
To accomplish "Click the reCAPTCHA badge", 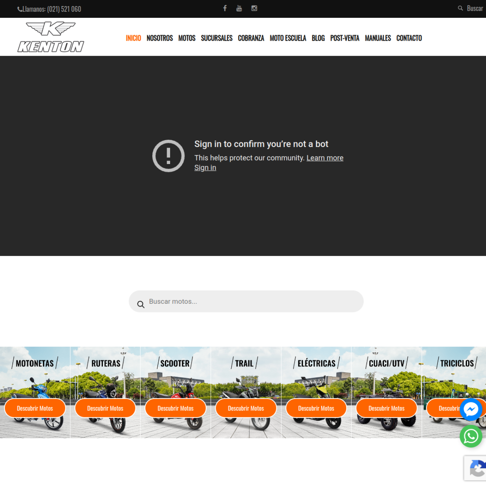I will [x=475, y=468].
